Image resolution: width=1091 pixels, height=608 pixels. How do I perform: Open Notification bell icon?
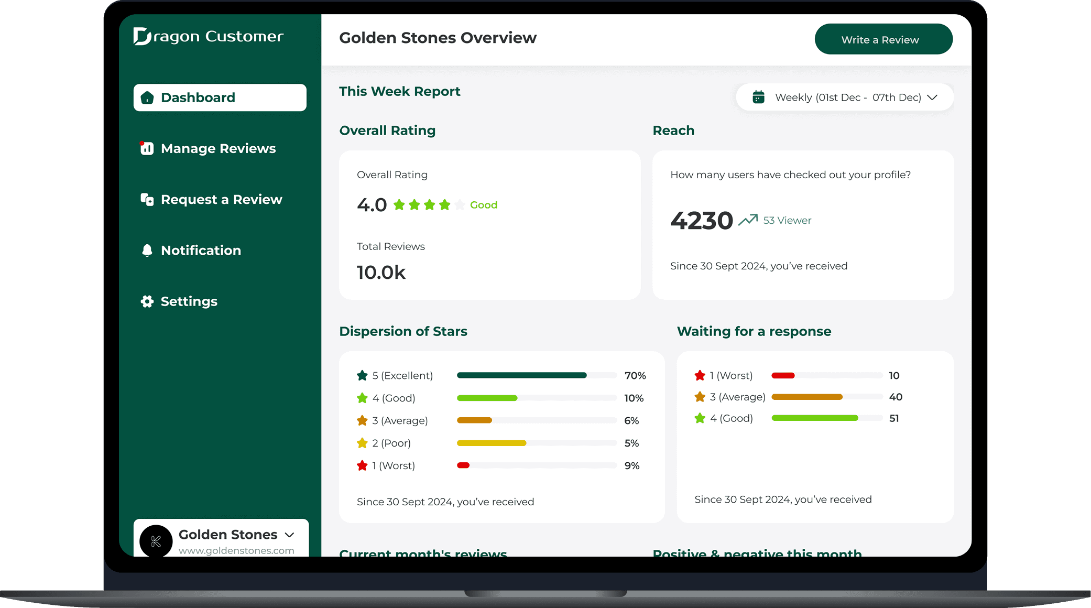click(x=147, y=250)
